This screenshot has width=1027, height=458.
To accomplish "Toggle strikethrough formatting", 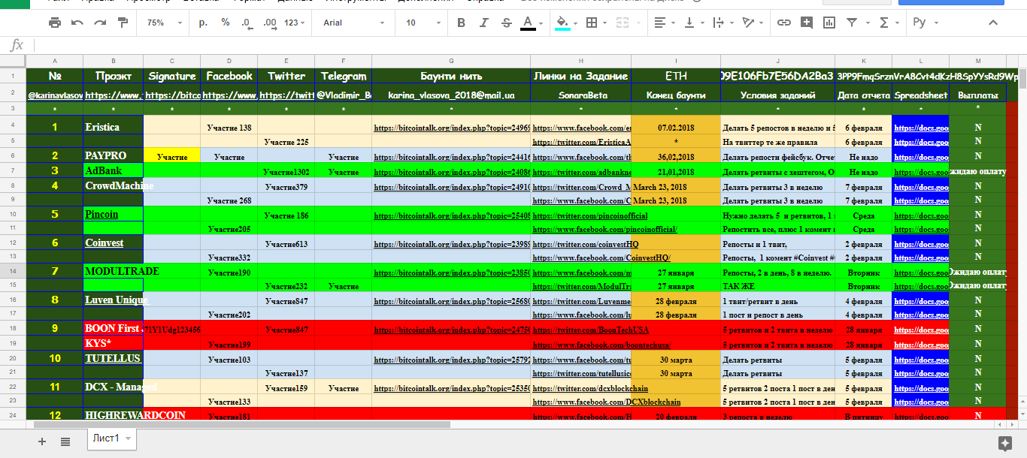I will pos(506,23).
